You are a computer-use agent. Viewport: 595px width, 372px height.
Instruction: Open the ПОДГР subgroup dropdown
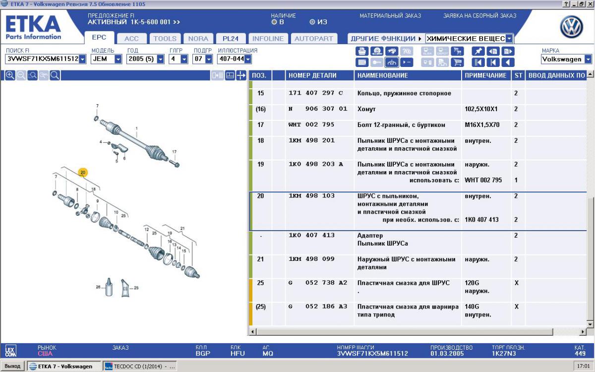click(209, 60)
